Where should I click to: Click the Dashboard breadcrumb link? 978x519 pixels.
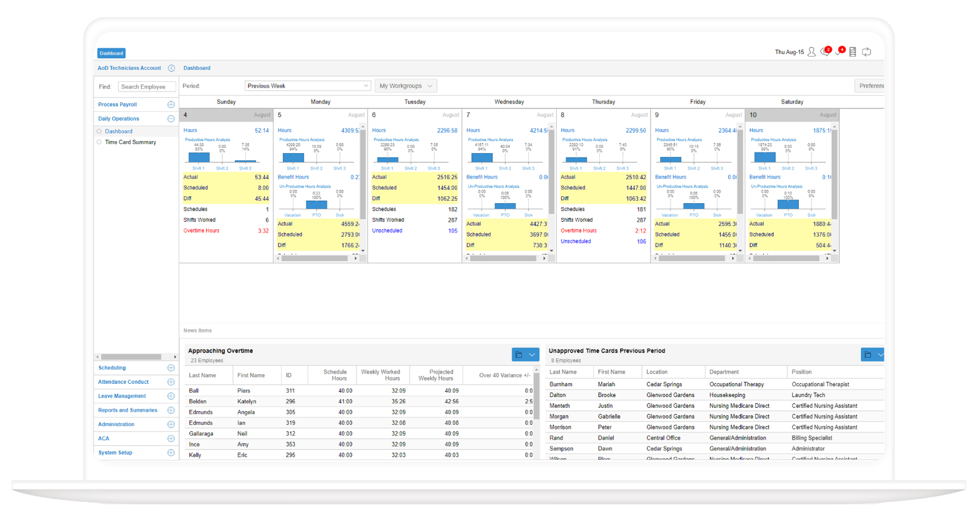point(197,68)
